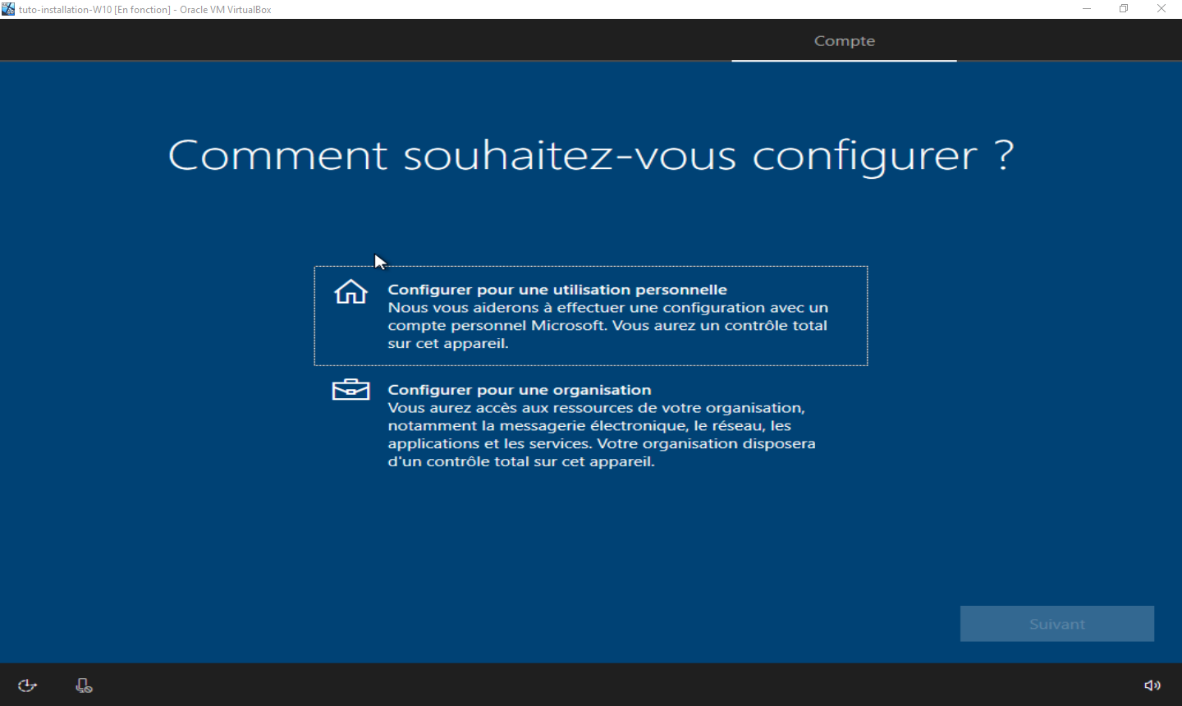
Task: Select "Configurer pour une utilisation personnelle"
Action: [557, 290]
